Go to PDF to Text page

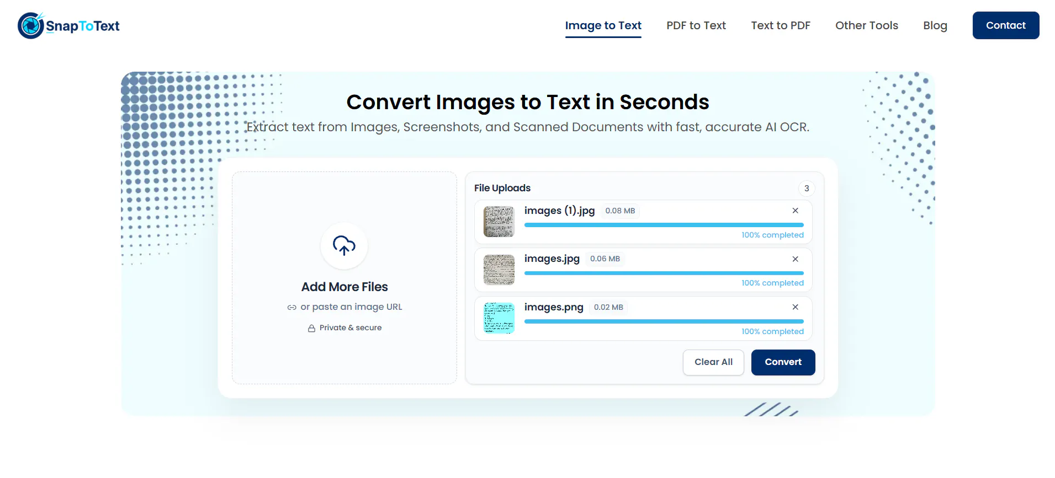(696, 25)
